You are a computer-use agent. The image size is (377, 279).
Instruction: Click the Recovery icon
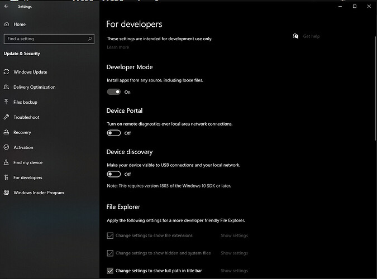(x=7, y=132)
